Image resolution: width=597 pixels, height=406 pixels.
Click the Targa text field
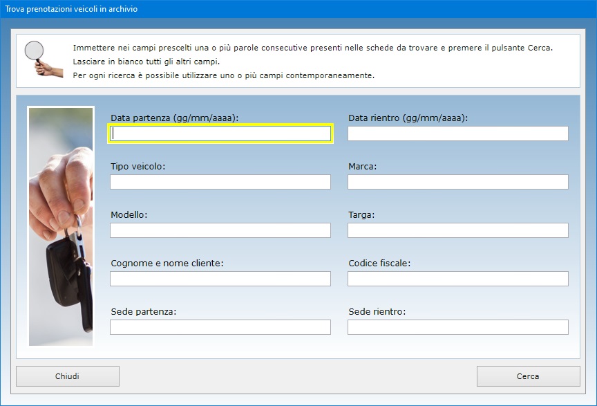[457, 230]
